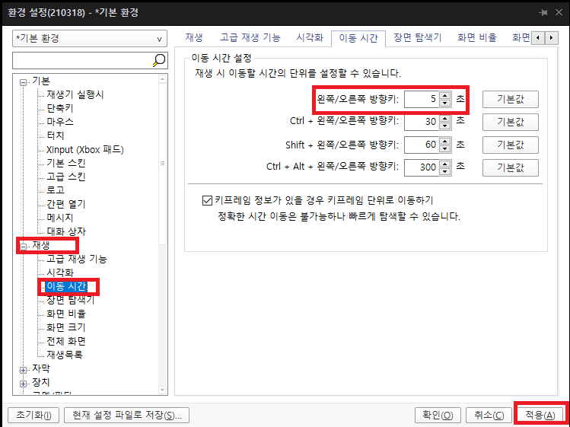The height and width of the screenshot is (427, 570).
Task: Increase Shift + 방향키 seconds value
Action: (444, 141)
